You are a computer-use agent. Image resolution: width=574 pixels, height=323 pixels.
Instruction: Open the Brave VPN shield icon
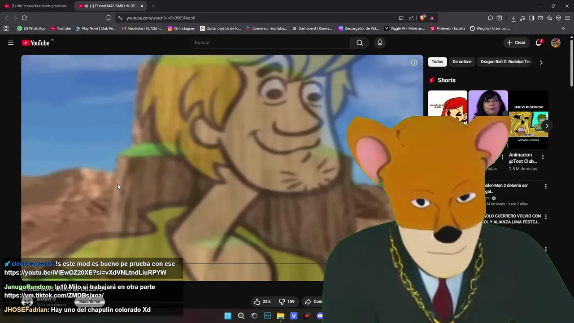click(x=558, y=18)
